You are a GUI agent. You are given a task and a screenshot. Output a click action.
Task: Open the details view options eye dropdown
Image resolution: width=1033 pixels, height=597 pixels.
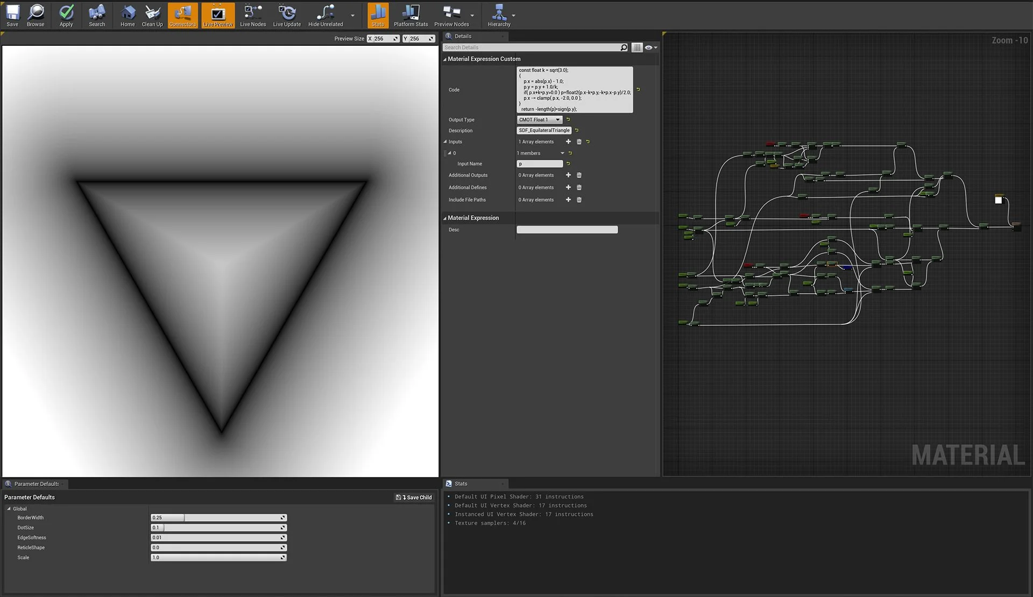pos(651,48)
